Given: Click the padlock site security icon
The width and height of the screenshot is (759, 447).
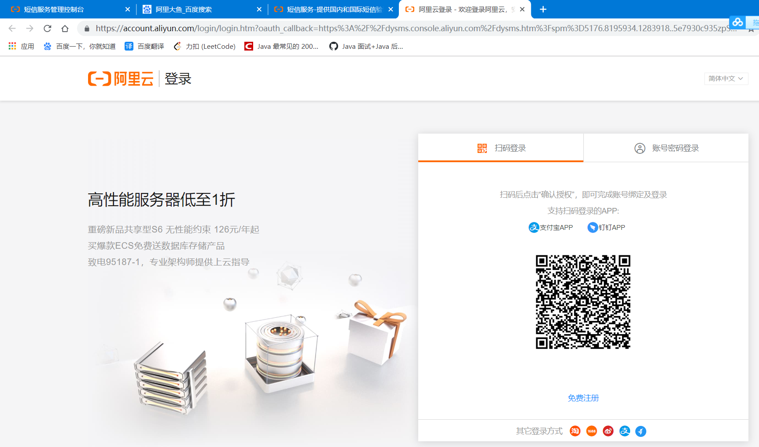Looking at the screenshot, I should coord(87,29).
